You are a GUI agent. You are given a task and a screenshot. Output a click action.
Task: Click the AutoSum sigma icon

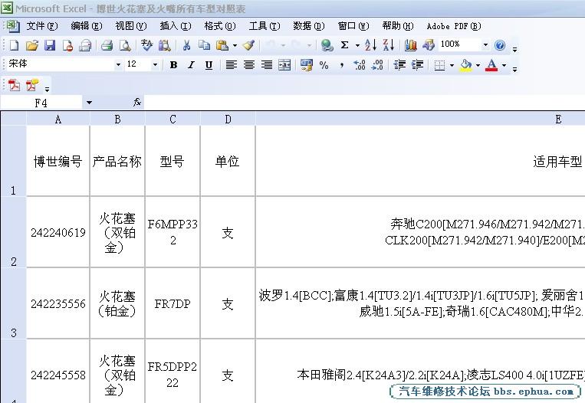(x=345, y=45)
